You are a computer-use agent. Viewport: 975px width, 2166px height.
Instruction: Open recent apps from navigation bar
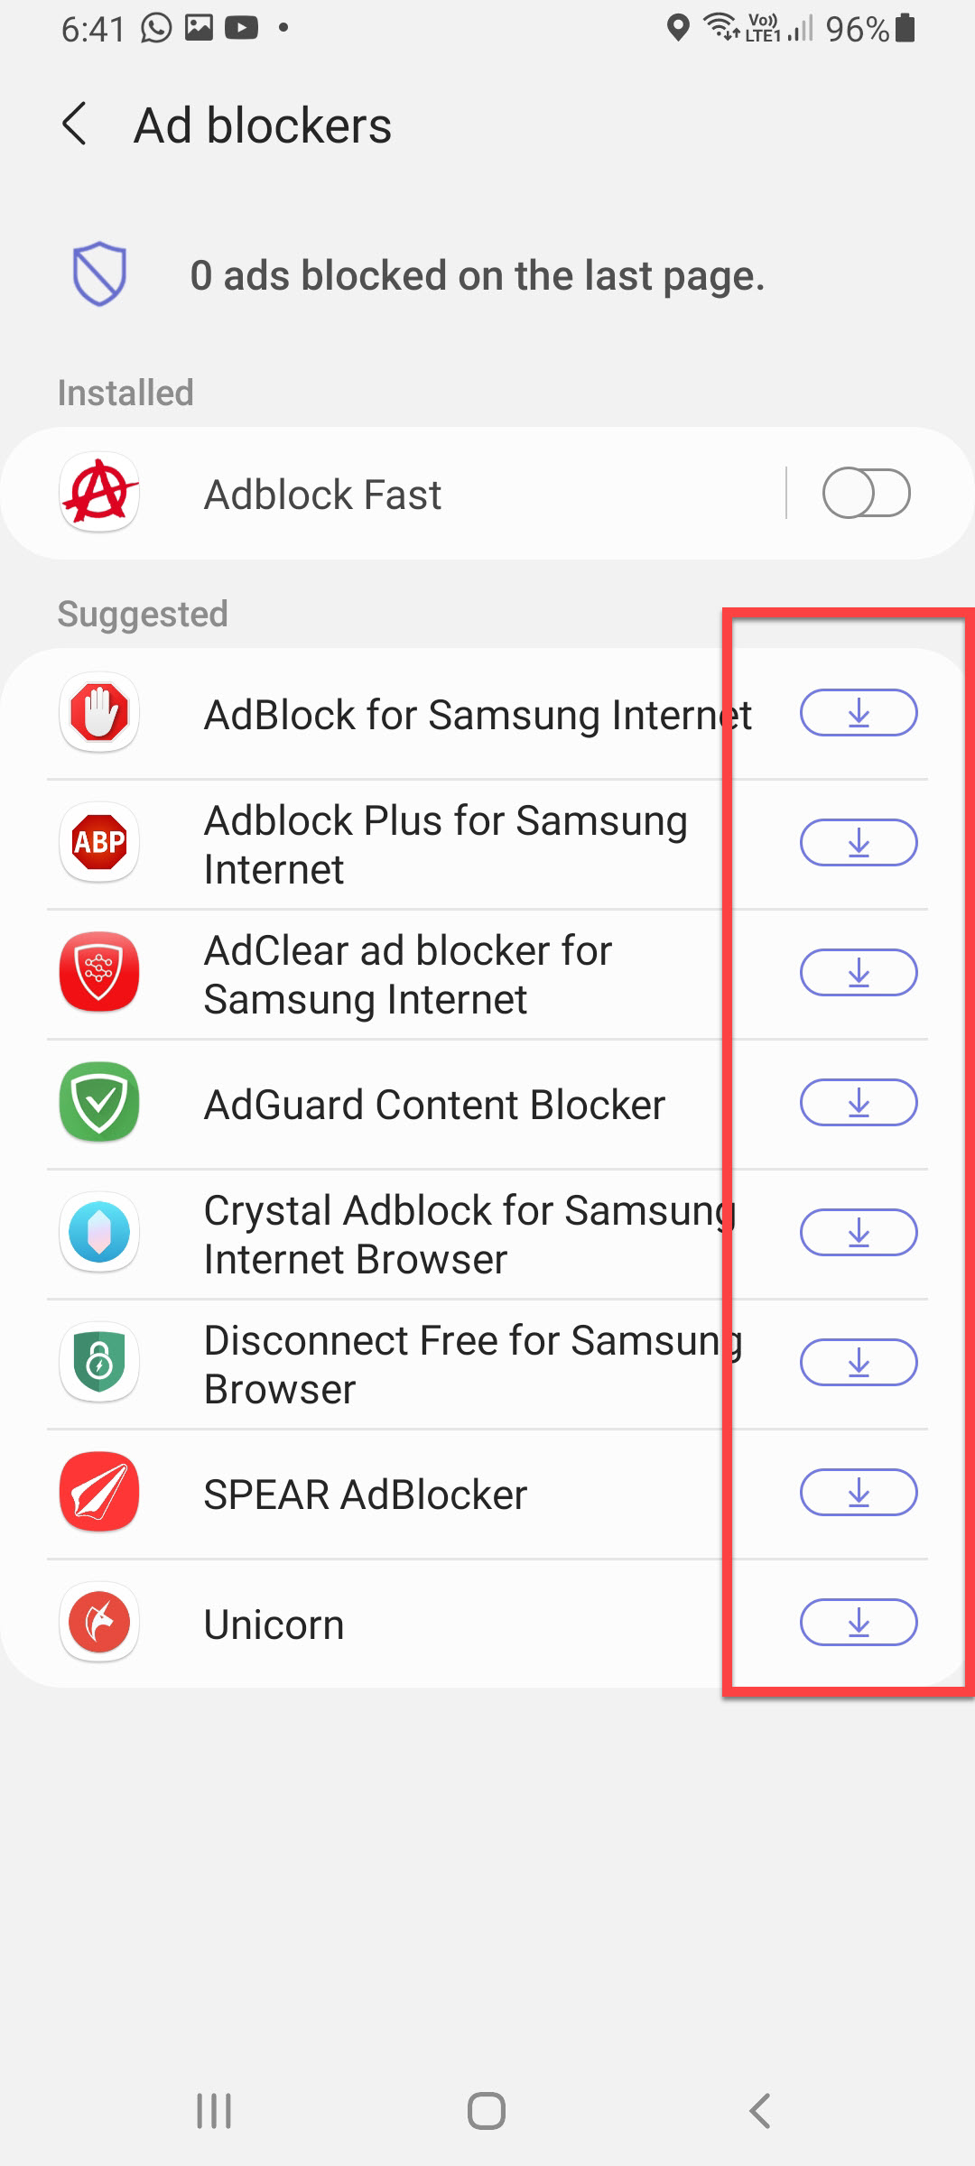tap(214, 2111)
